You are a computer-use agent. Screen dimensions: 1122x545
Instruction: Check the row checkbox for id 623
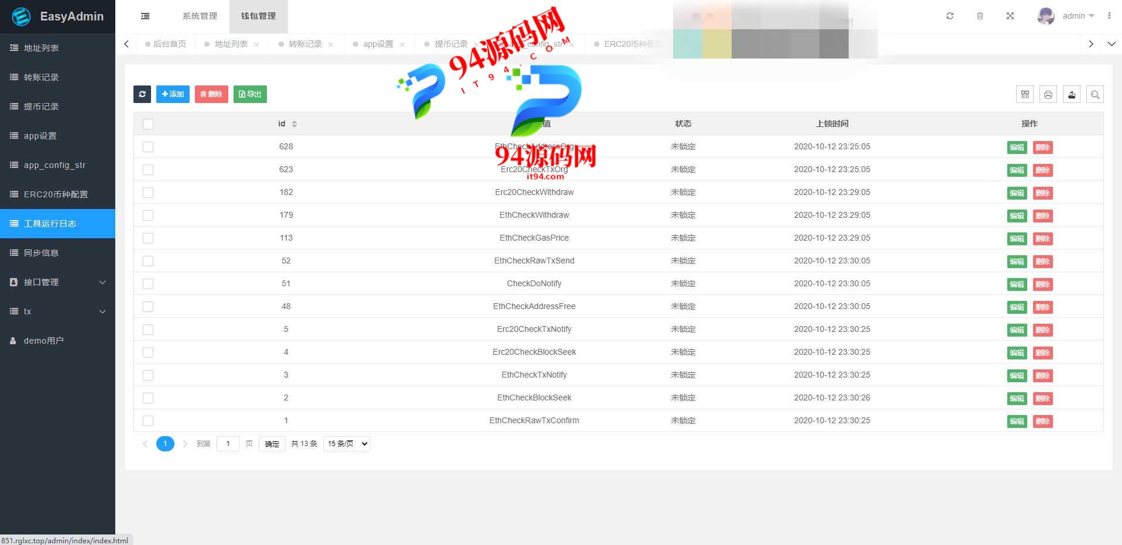tap(148, 170)
